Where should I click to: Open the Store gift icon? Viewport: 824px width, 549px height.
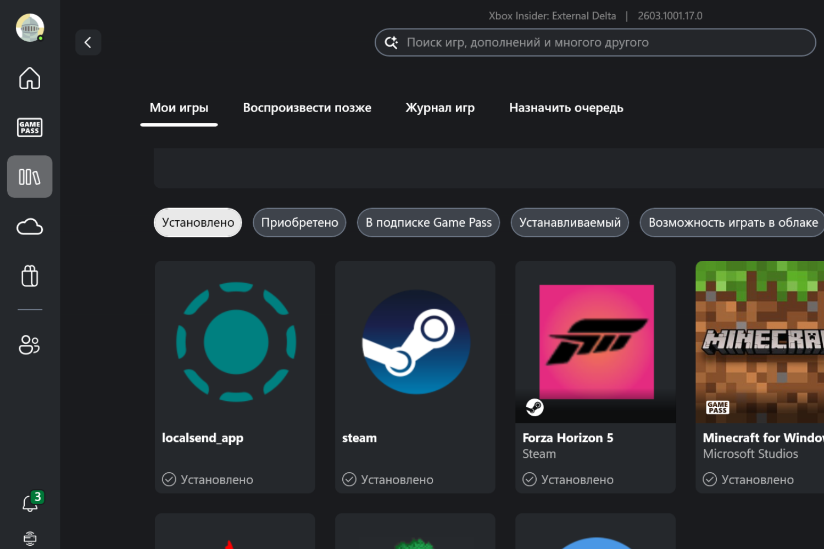29,276
